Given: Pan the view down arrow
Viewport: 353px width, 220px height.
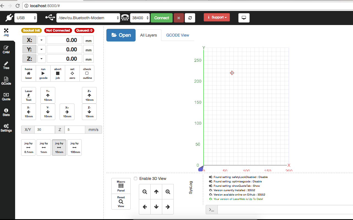Looking at the screenshot, I should coord(156,207).
